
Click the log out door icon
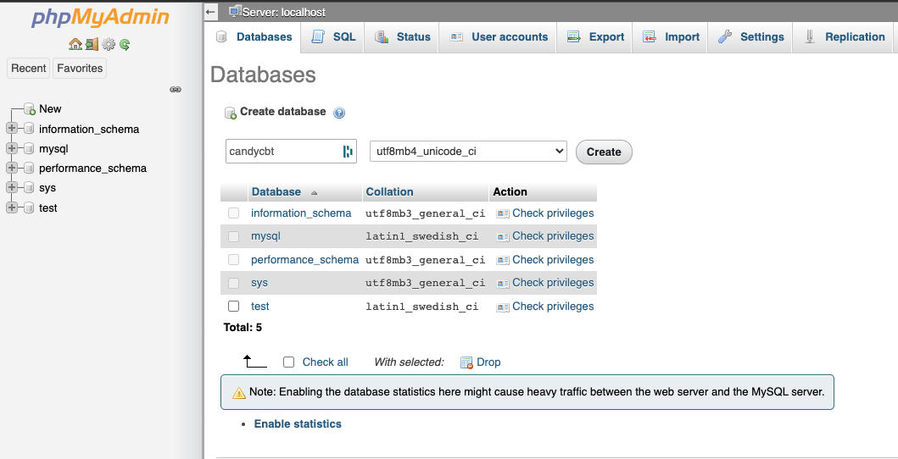[92, 44]
